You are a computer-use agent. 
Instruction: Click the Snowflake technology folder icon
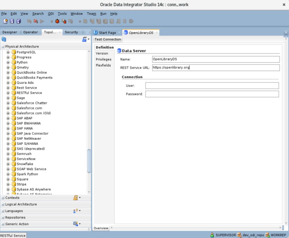[x=14, y=164]
